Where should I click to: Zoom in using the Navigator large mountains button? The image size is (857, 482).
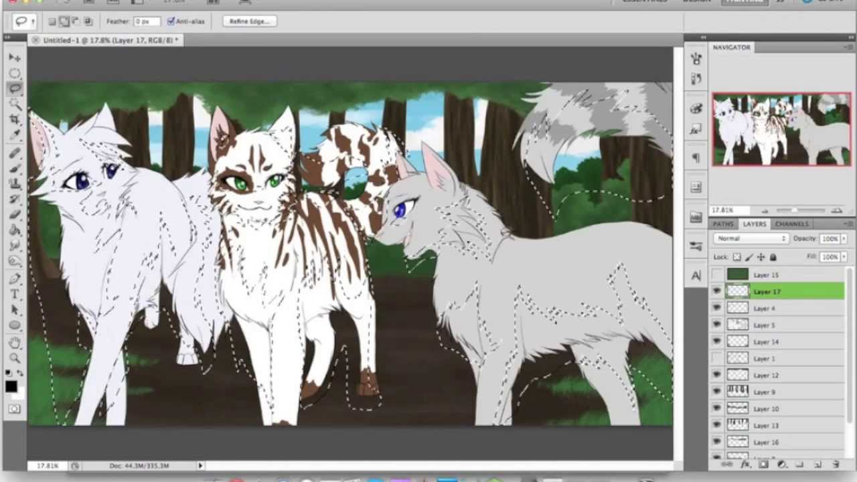pos(836,210)
